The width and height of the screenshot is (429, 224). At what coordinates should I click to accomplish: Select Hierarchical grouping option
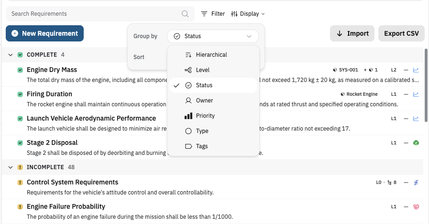213,55
